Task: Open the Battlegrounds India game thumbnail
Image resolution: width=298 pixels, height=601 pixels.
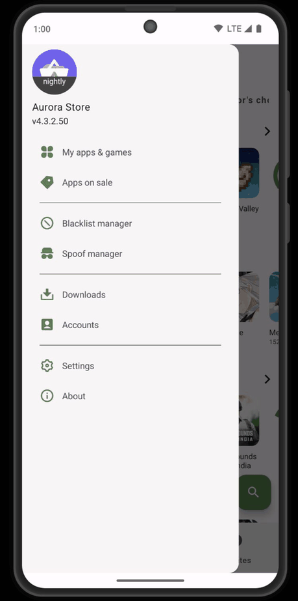Action: (x=249, y=421)
